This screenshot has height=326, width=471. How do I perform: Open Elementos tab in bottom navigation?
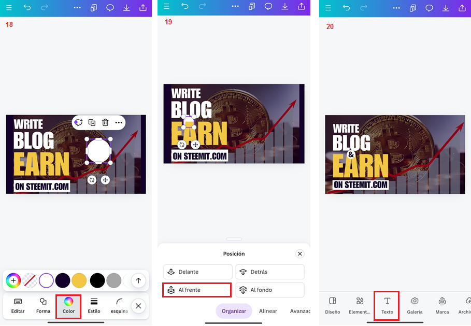(360, 306)
